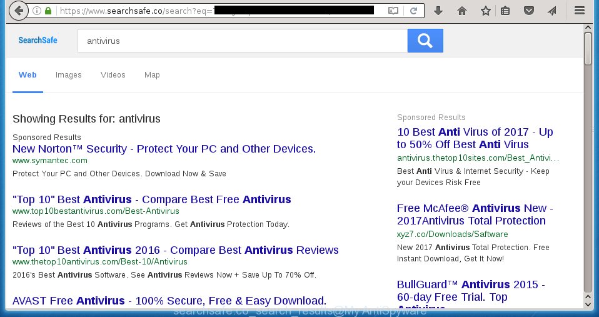The image size is (599, 317).
Task: Switch to the Map tab
Action: pyautogui.click(x=152, y=75)
